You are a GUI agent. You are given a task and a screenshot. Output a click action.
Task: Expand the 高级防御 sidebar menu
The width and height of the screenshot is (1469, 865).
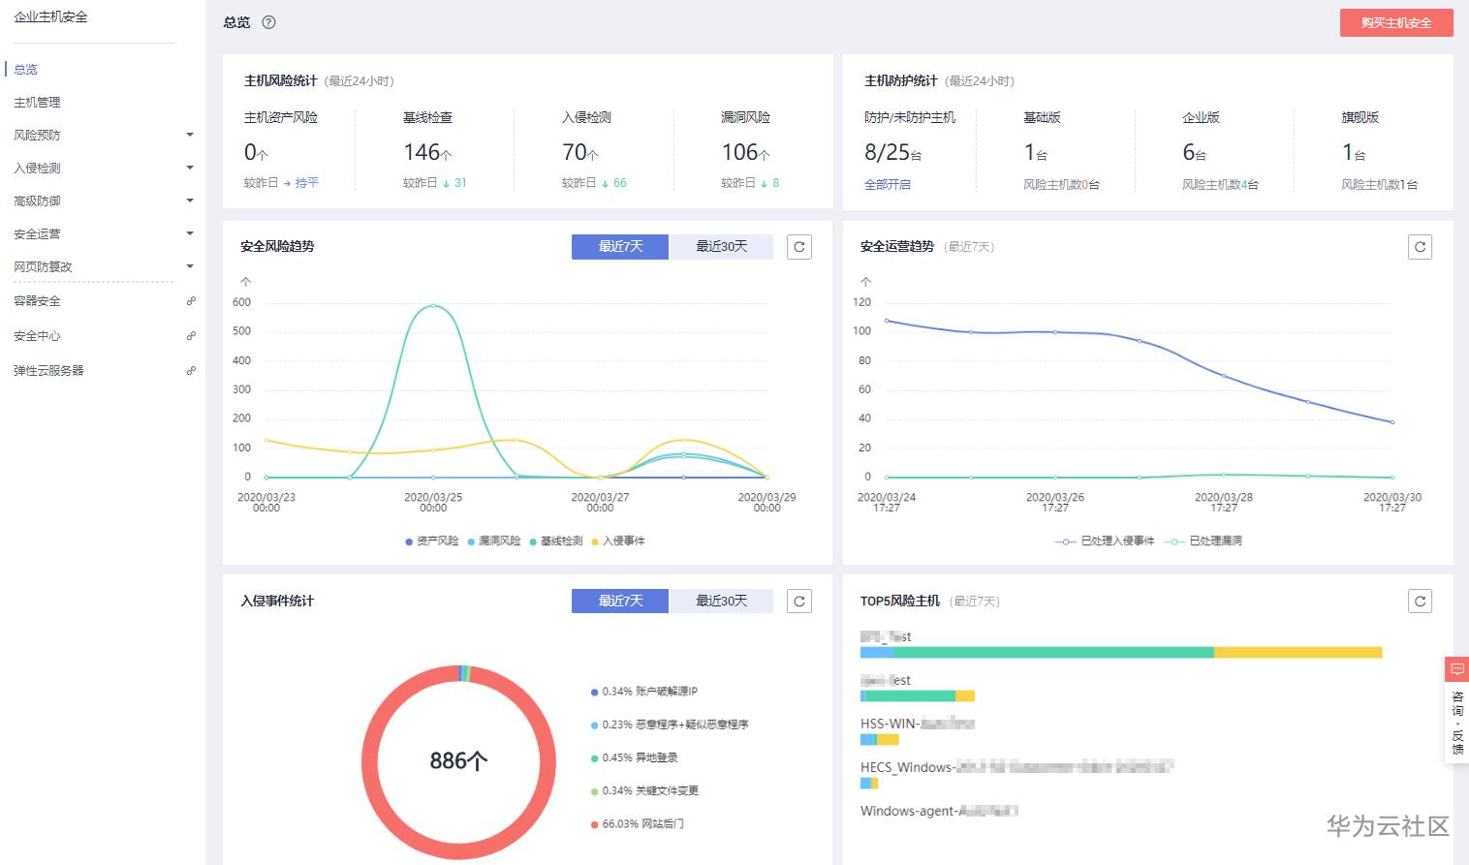click(x=190, y=201)
